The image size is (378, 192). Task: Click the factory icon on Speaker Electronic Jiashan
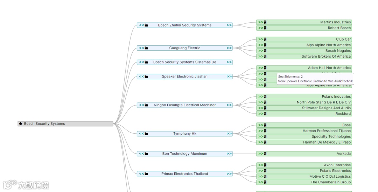click(146, 77)
